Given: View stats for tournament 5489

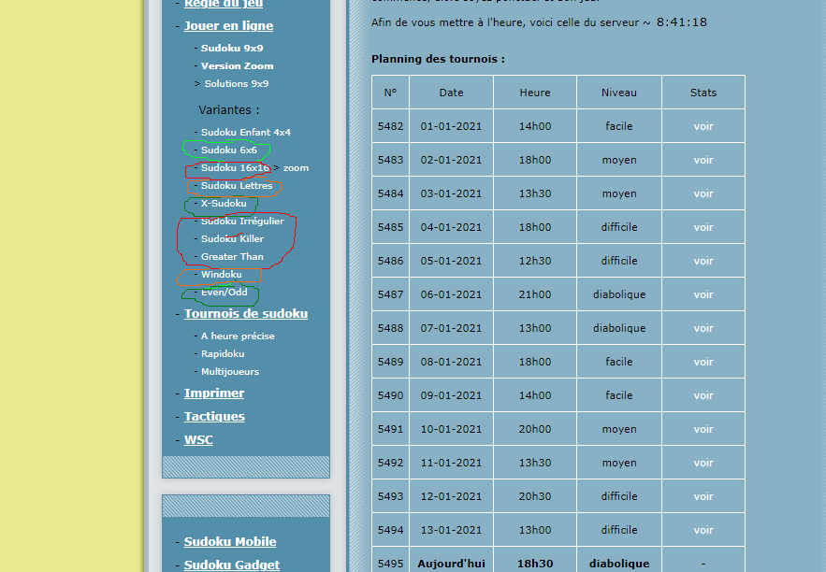Looking at the screenshot, I should (703, 362).
